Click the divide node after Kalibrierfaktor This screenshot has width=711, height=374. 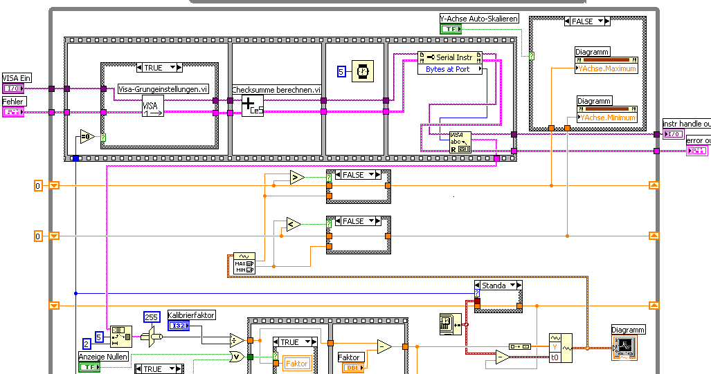click(237, 341)
